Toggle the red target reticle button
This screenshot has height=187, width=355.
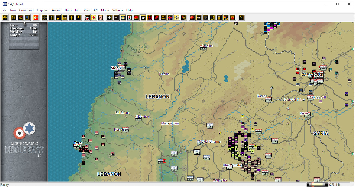click(150, 18)
